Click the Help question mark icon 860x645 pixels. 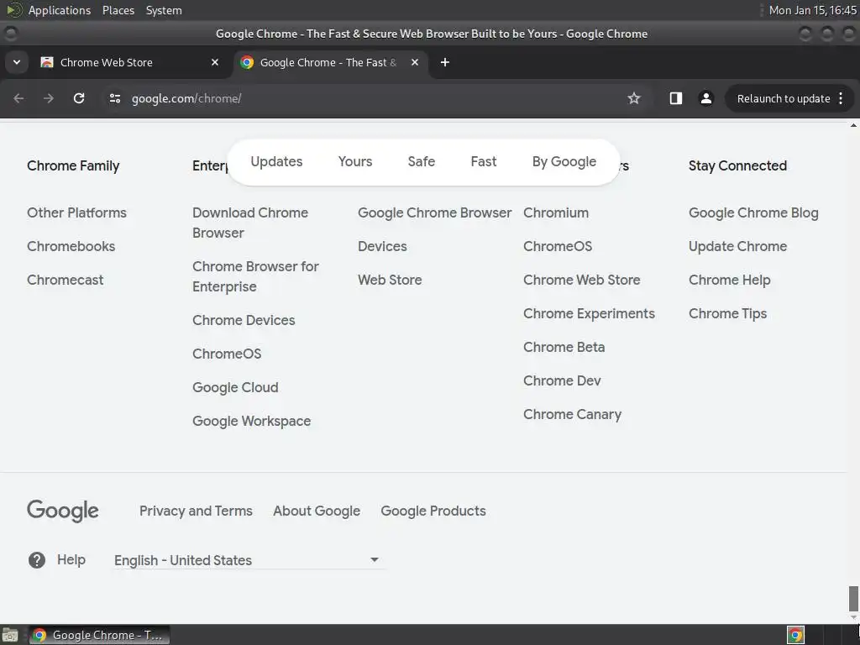[37, 560]
